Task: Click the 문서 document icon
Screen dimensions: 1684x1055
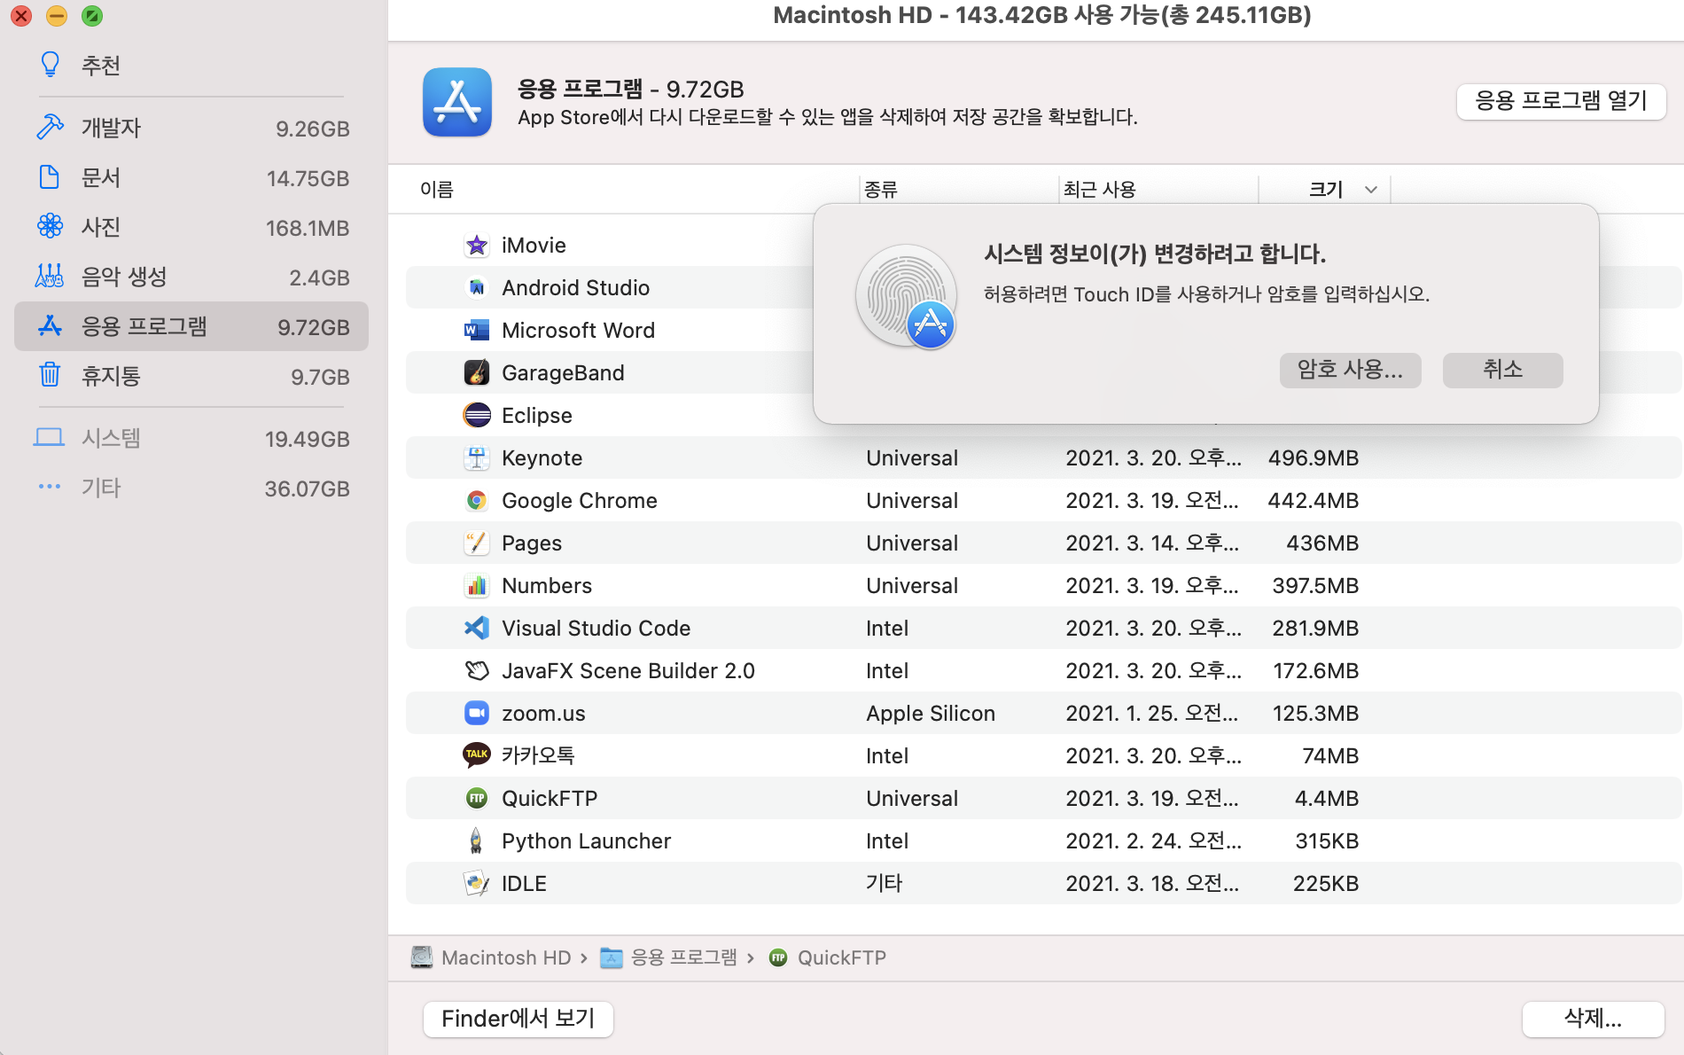Action: pos(50,177)
